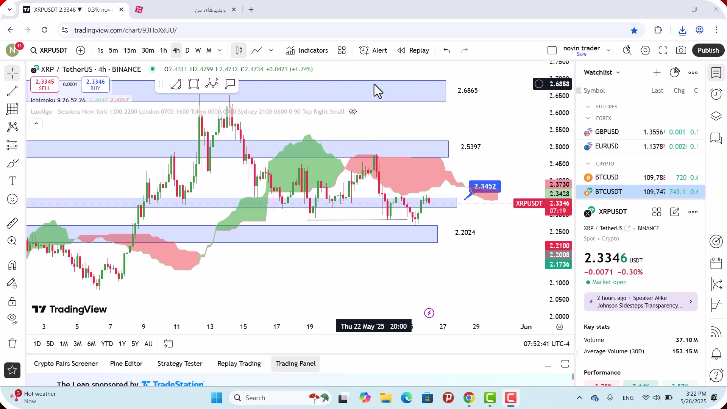Open the Pine Editor tab
The height and width of the screenshot is (409, 727).
click(x=126, y=364)
